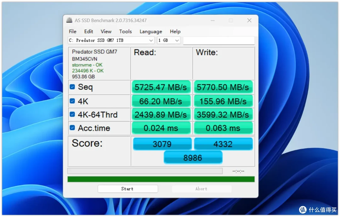Image resolution: width=340 pixels, height=217 pixels.
Task: Click the read access time 0.024 ms
Action: 161,128
